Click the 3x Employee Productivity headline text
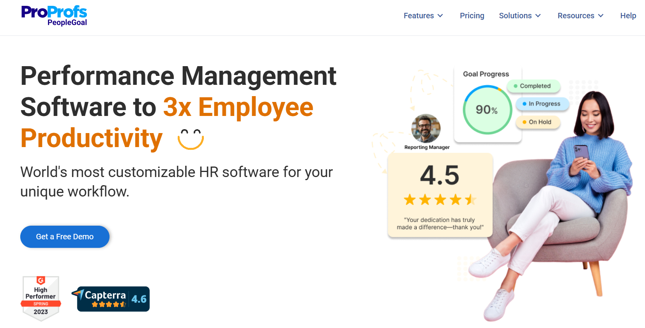Screen dimensions: 645x328 pos(238,107)
